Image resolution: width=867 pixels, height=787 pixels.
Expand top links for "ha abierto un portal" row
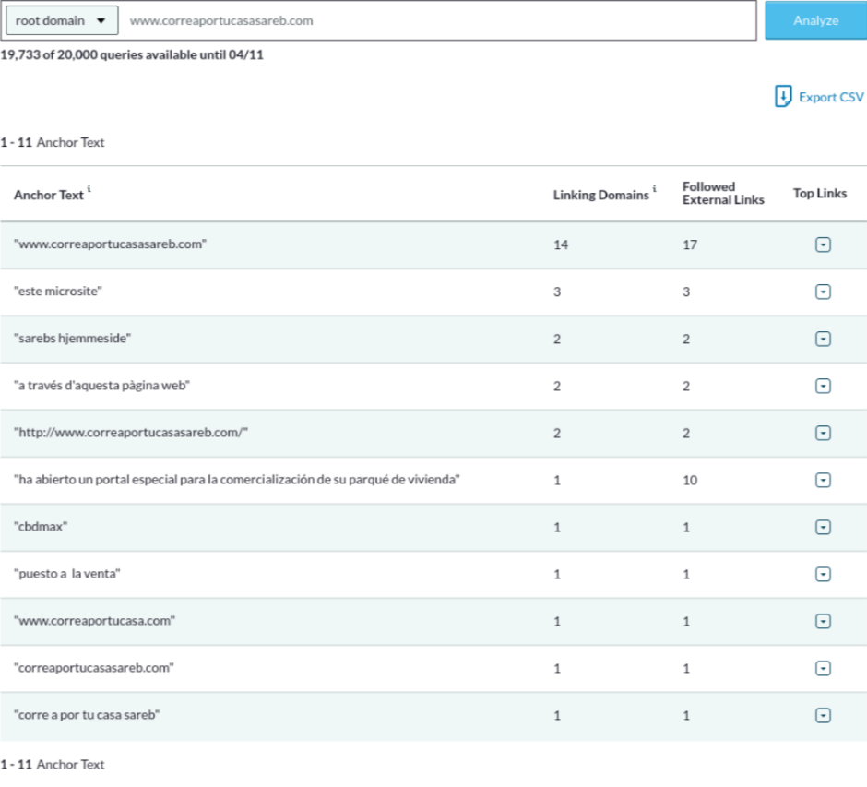click(x=824, y=480)
